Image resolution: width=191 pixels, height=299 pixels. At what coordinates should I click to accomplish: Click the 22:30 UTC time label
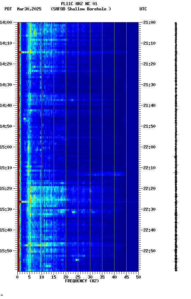pyautogui.click(x=149, y=209)
